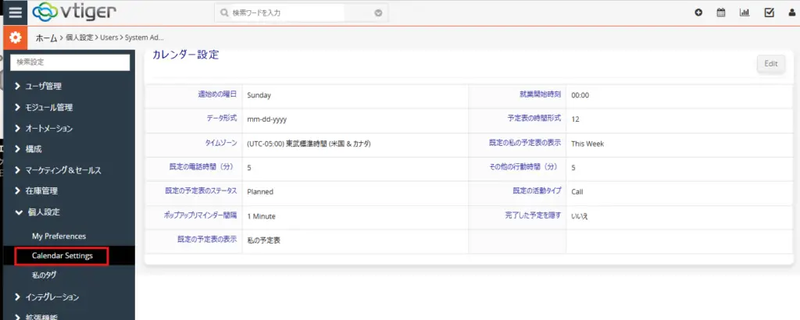Image resolution: width=800 pixels, height=320 pixels.
Task: Select My Preferences in sidebar
Action: [x=59, y=236]
